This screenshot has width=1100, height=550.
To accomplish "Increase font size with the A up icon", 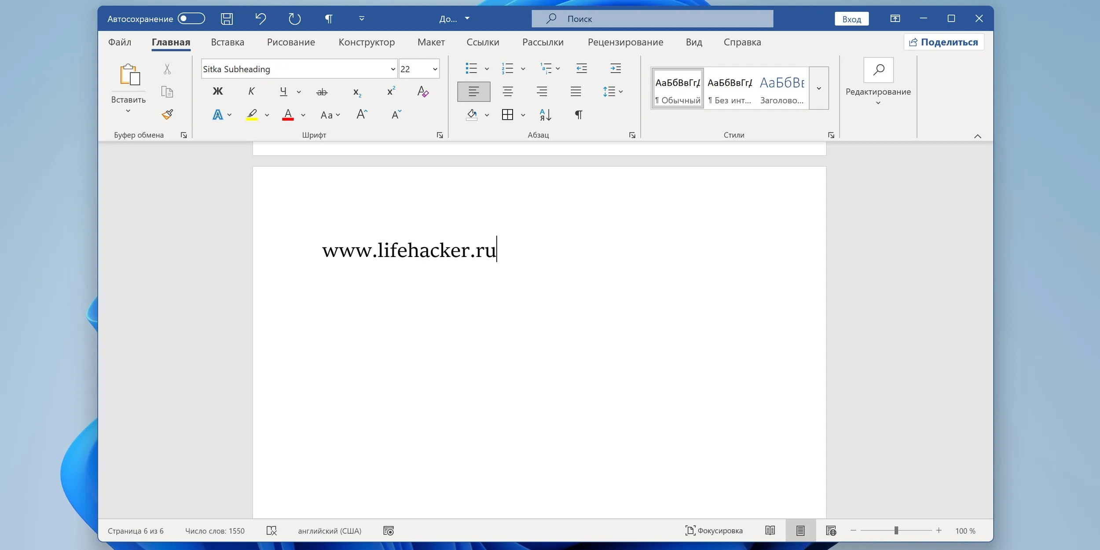I will pos(362,115).
